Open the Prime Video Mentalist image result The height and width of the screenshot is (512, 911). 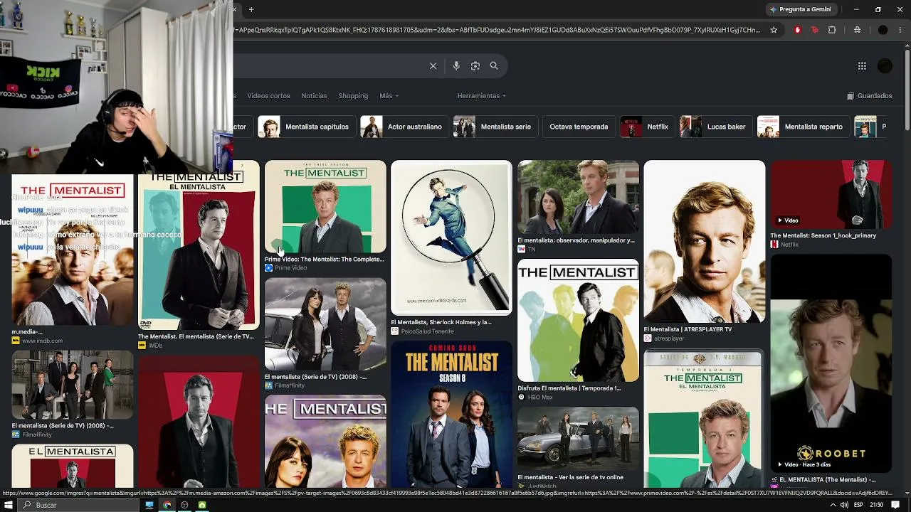(x=325, y=206)
